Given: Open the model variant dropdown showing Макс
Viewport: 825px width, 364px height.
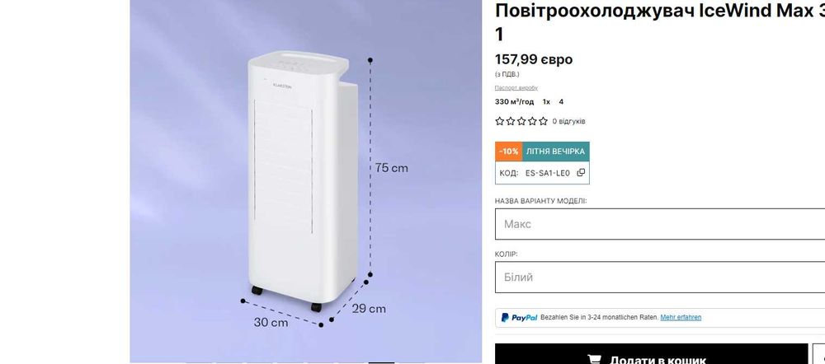Looking at the screenshot, I should coord(660,224).
